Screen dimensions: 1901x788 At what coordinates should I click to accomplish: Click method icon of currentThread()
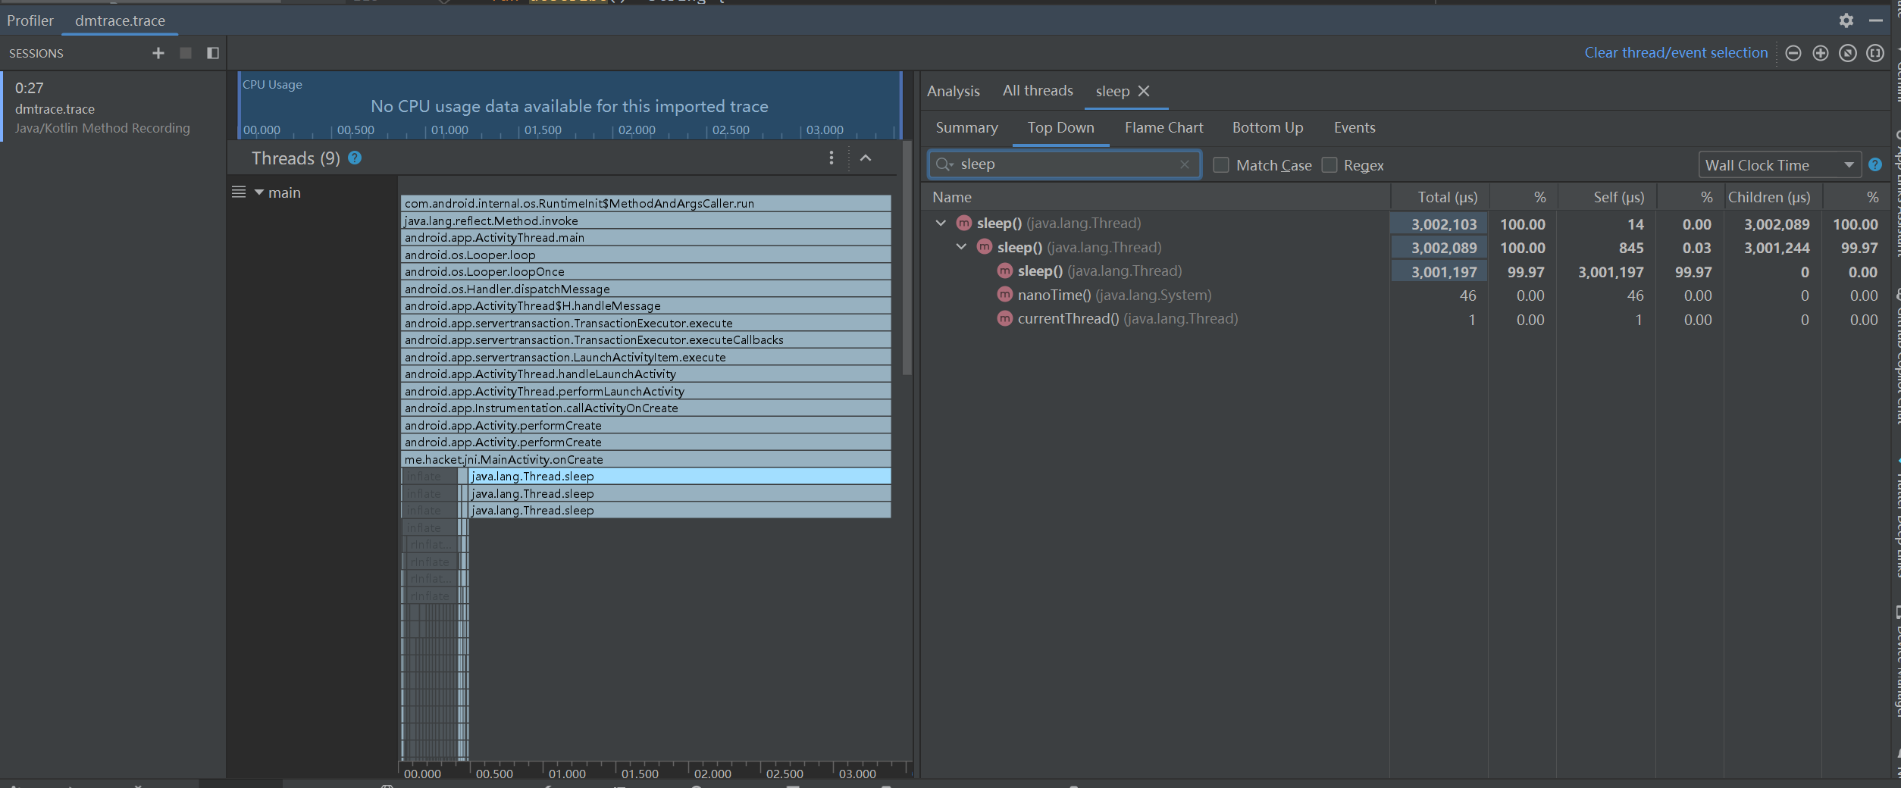click(1005, 319)
